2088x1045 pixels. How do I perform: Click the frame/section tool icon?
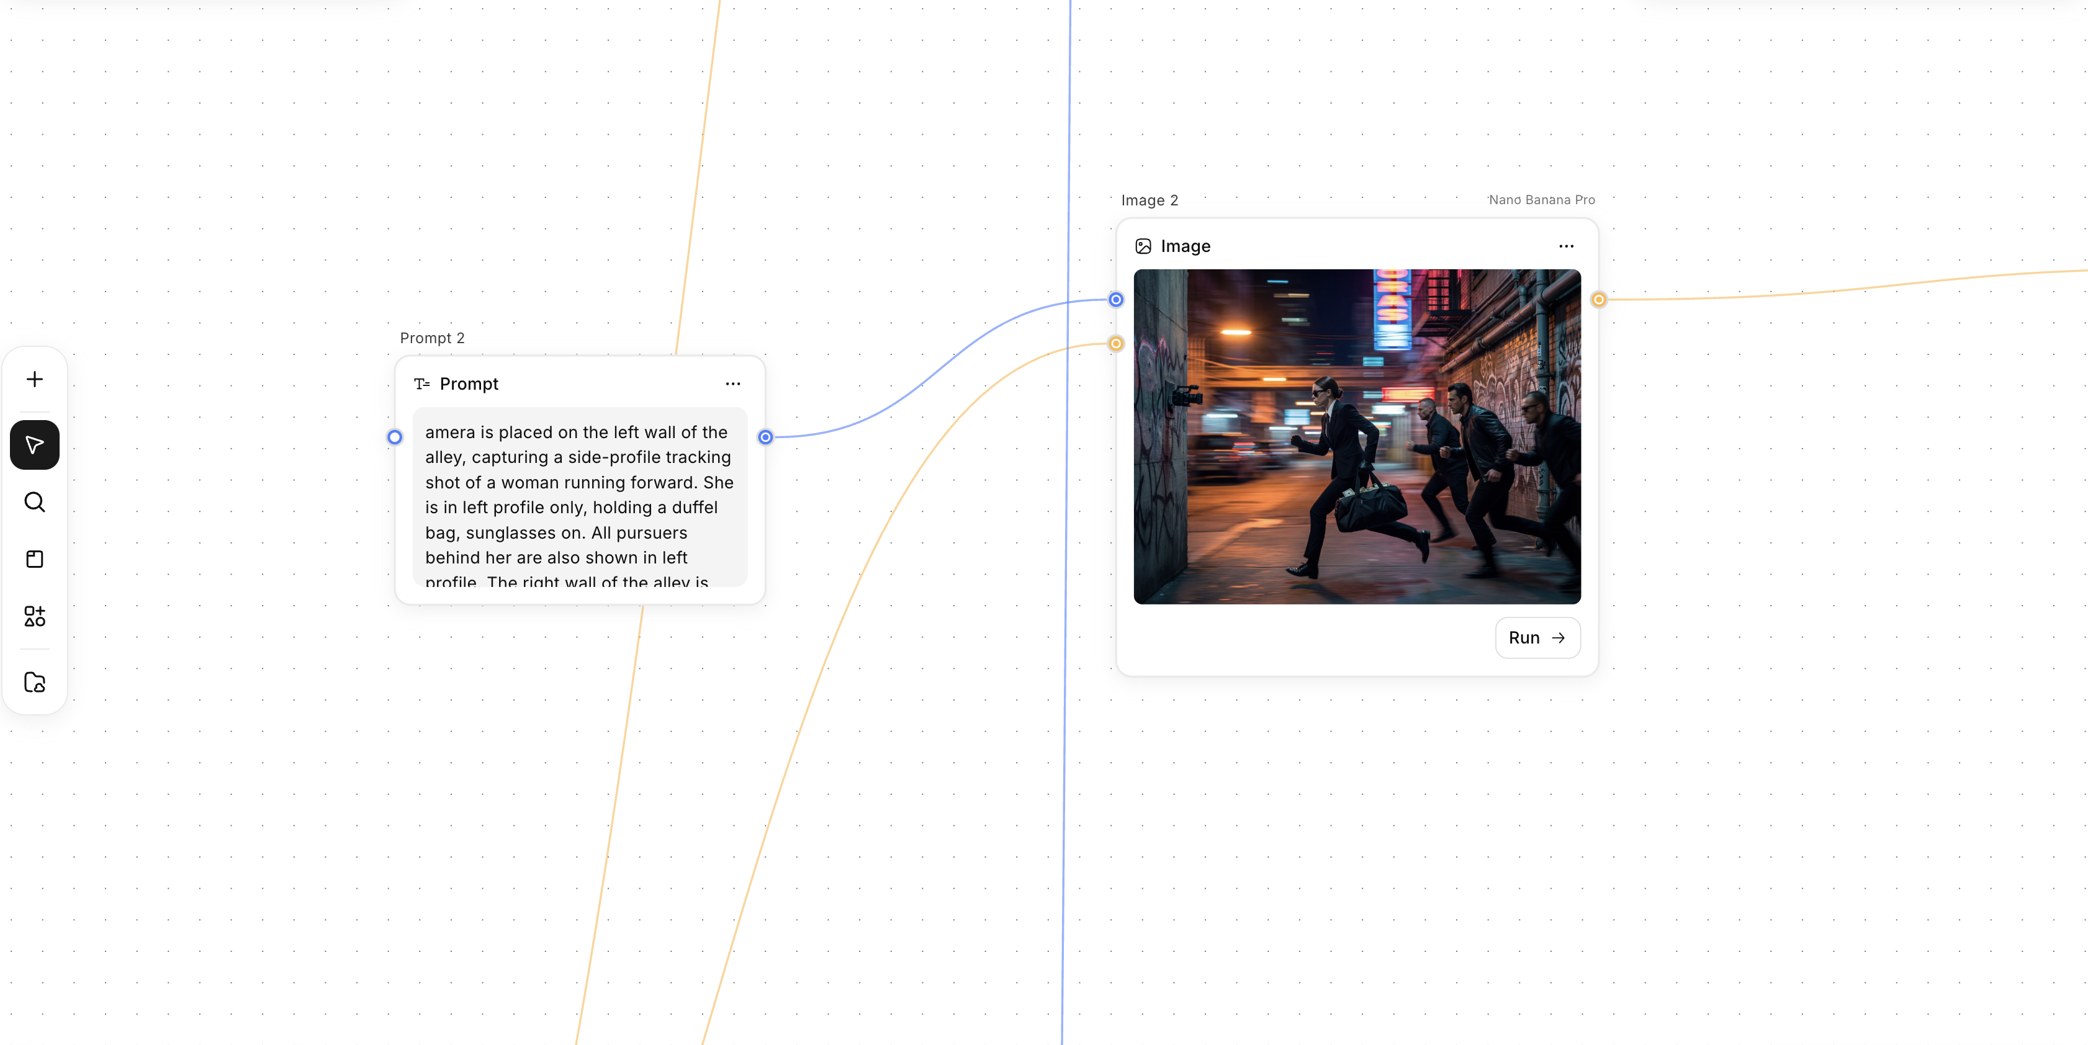[35, 559]
